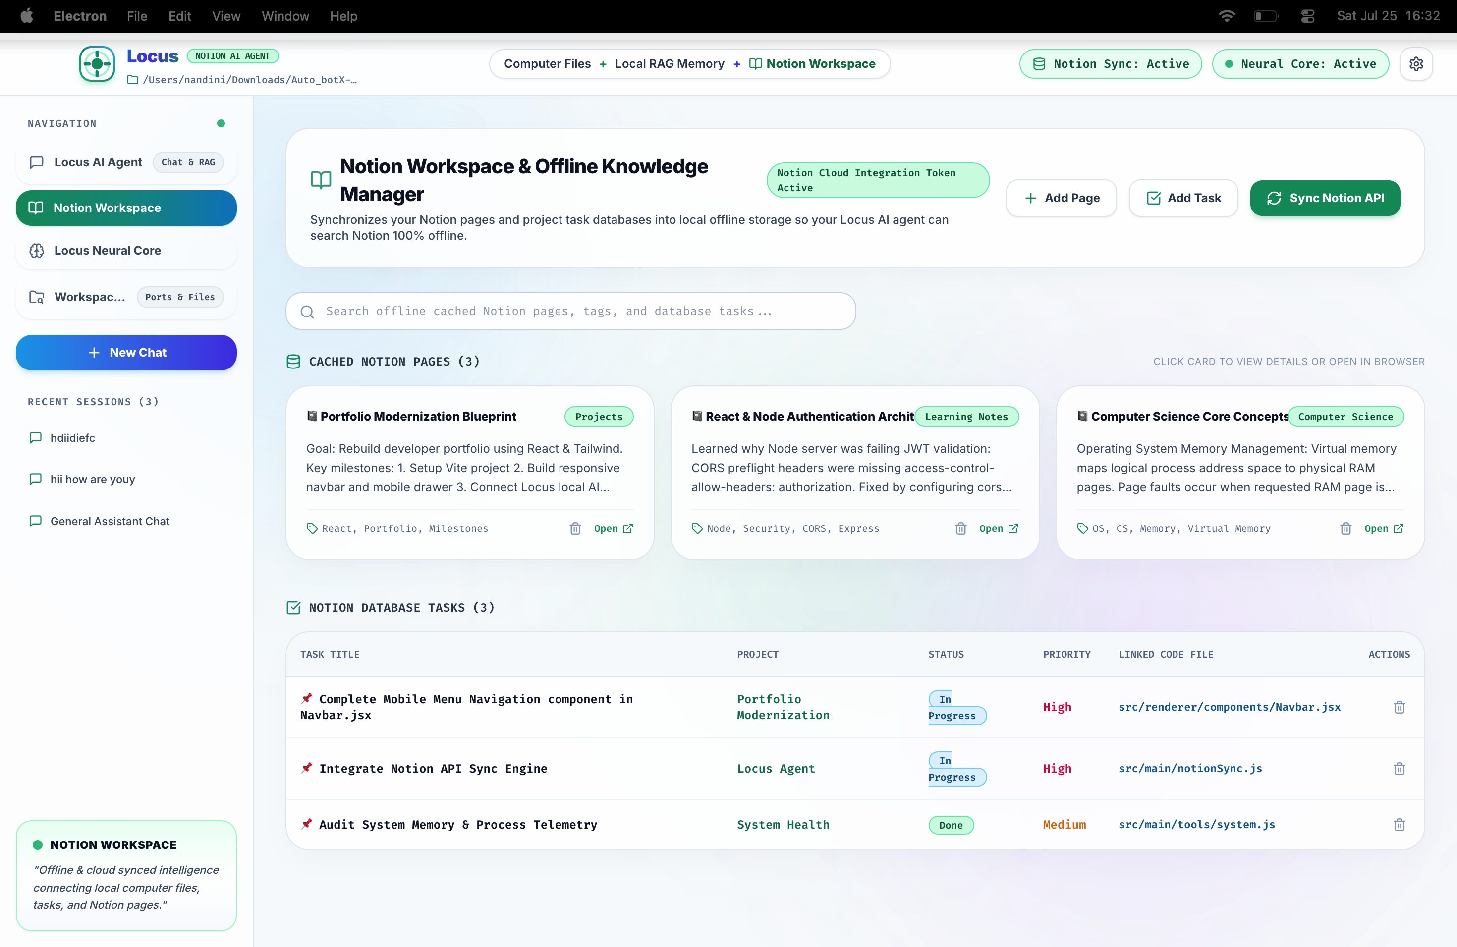1457x947 pixels.
Task: Click the Computer Science tag badge
Action: 1345,417
